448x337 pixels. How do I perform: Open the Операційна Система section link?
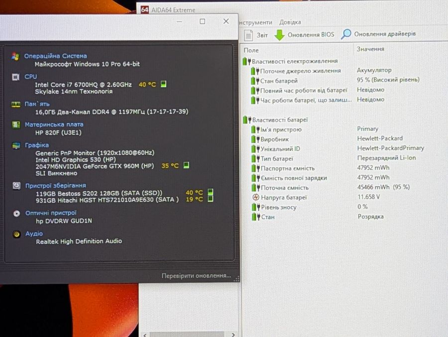[x=55, y=56]
